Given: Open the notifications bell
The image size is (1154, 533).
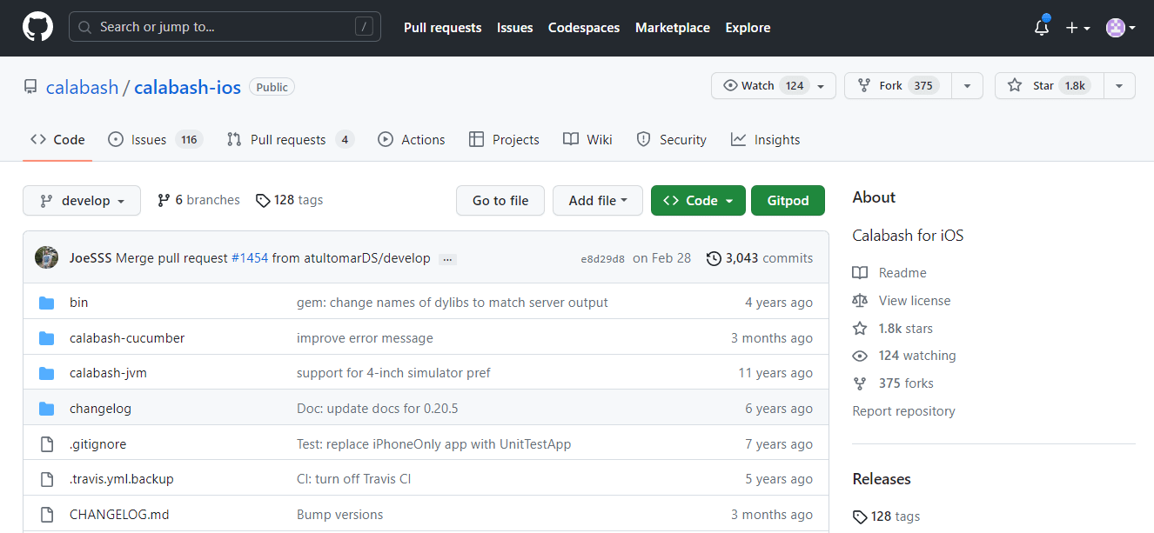Looking at the screenshot, I should [x=1042, y=28].
